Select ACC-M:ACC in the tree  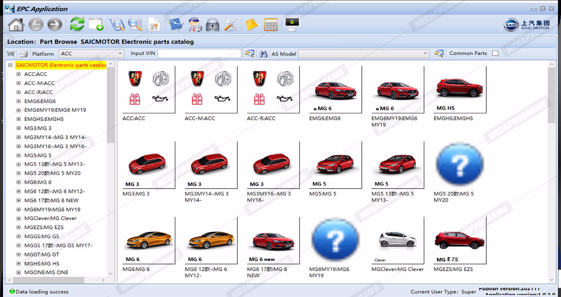(x=39, y=83)
